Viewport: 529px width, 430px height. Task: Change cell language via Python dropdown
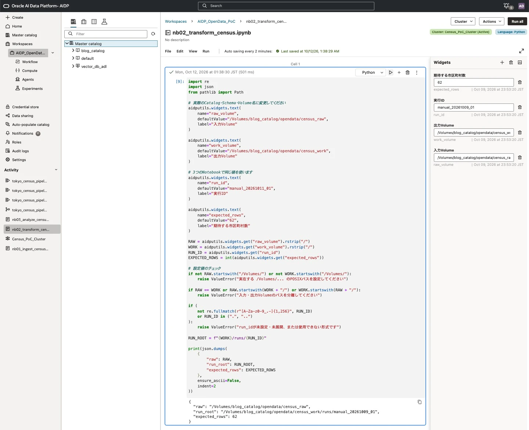(x=371, y=73)
